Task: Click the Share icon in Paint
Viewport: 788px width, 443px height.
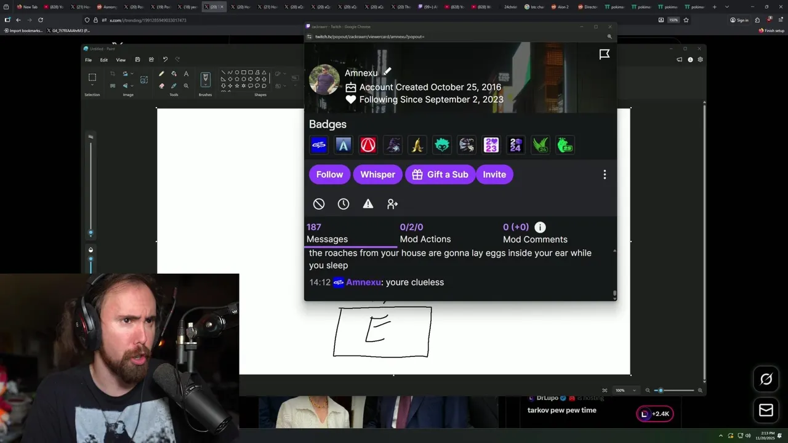Action: (x=151, y=60)
